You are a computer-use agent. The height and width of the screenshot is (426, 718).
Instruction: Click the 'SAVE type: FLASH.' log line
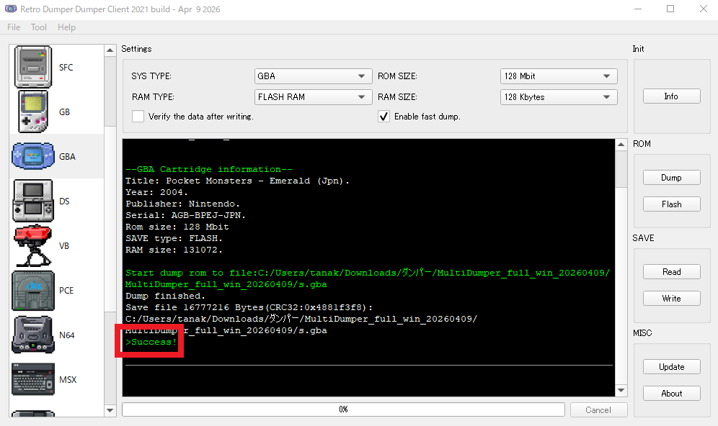coord(174,238)
